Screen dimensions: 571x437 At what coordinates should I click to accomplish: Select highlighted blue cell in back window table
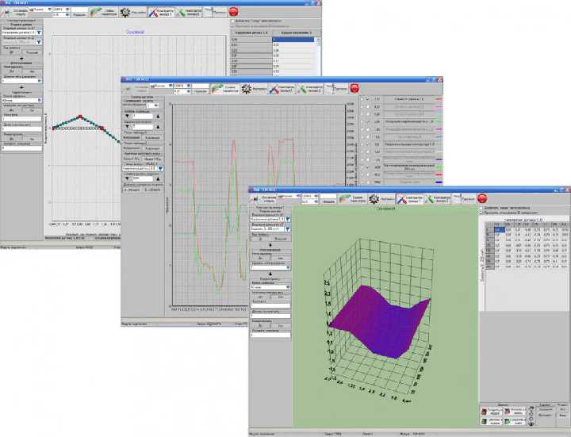293,40
